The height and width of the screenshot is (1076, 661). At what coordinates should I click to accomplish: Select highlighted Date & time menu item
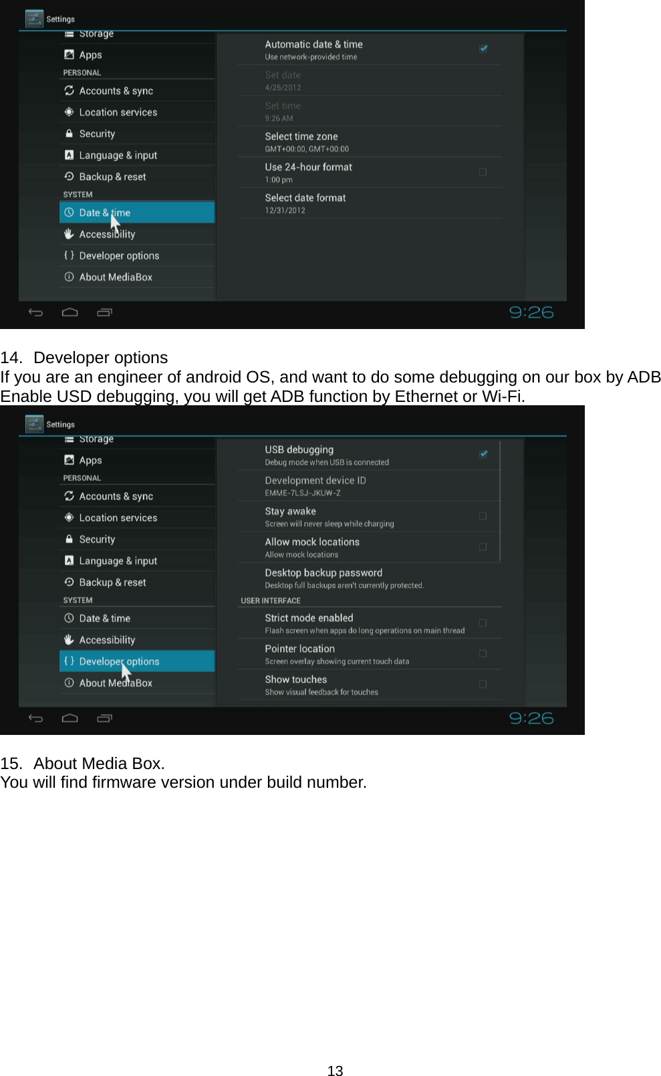(x=137, y=212)
